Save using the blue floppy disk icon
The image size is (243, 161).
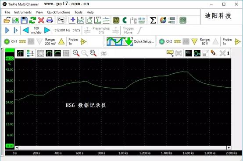[24, 20]
